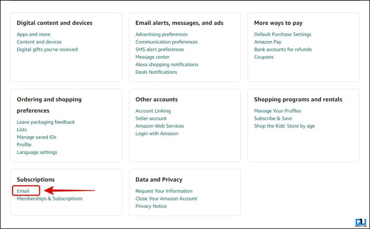Screen dimensions: 370x229
Task: Open Email under Subscriptions
Action: (23, 191)
